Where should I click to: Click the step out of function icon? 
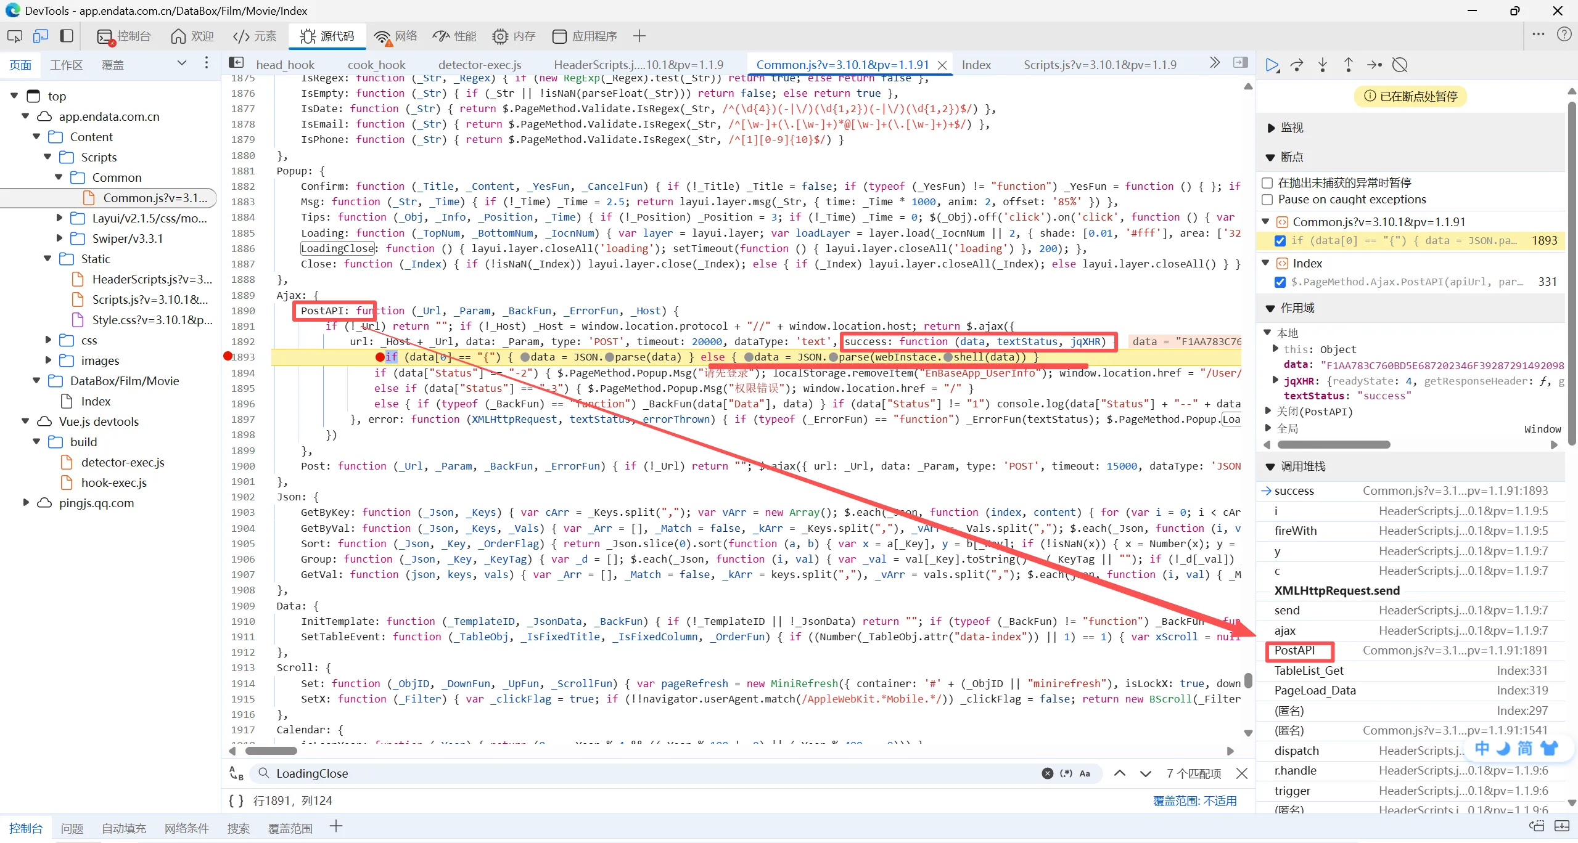(x=1348, y=65)
